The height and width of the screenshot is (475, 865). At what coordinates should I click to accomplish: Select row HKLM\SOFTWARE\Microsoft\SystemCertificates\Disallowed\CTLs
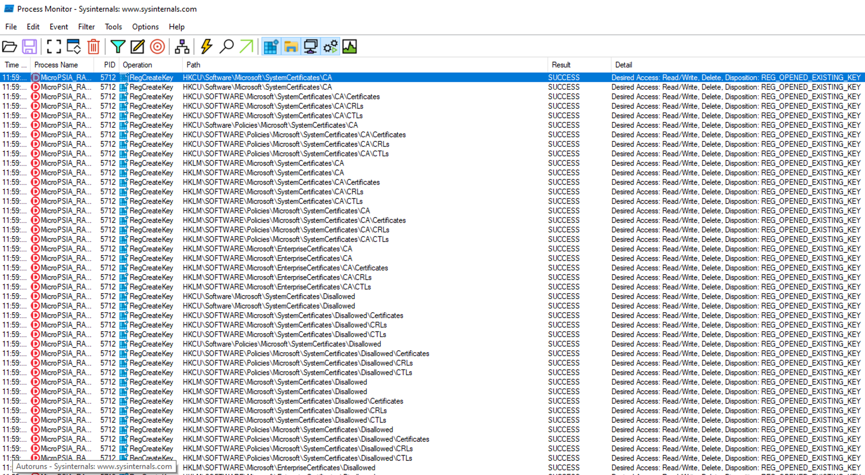point(432,420)
